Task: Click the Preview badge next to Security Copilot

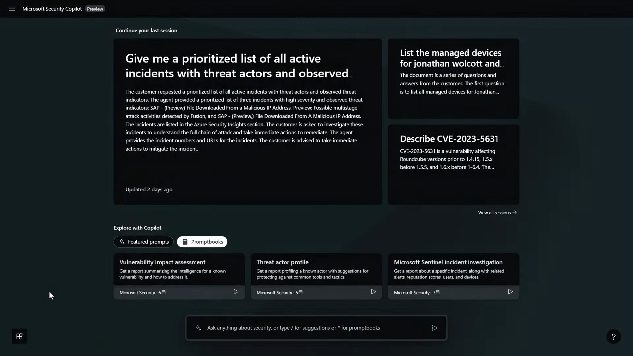Action: coord(95,8)
